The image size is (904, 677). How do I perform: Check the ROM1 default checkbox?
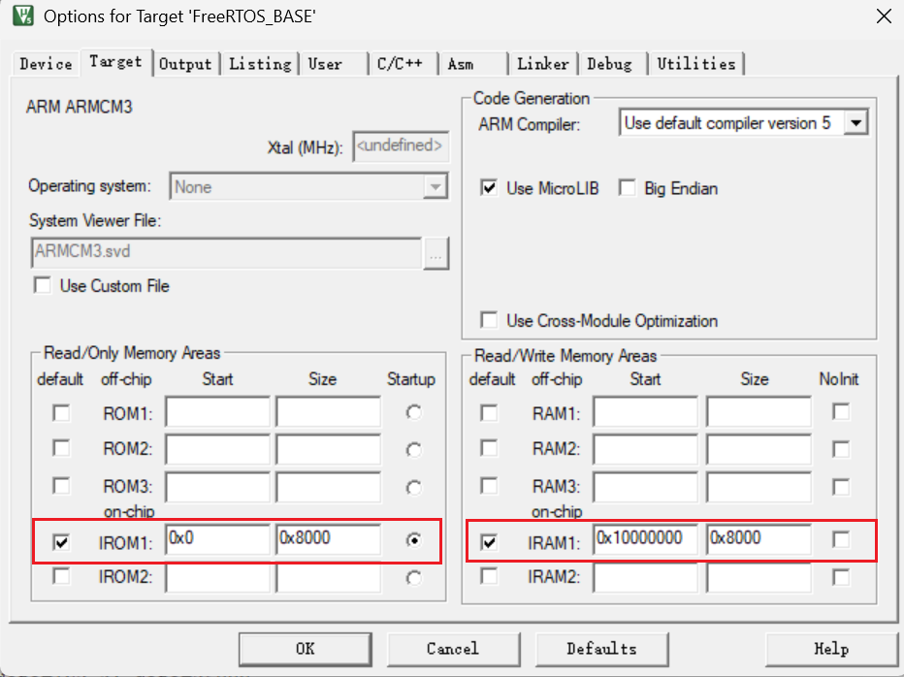point(61,413)
